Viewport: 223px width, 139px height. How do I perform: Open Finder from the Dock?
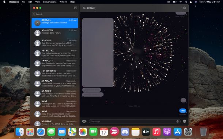pos(20,132)
